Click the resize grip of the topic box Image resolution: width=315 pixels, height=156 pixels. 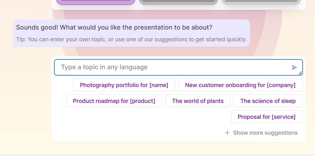pyautogui.click(x=300, y=73)
